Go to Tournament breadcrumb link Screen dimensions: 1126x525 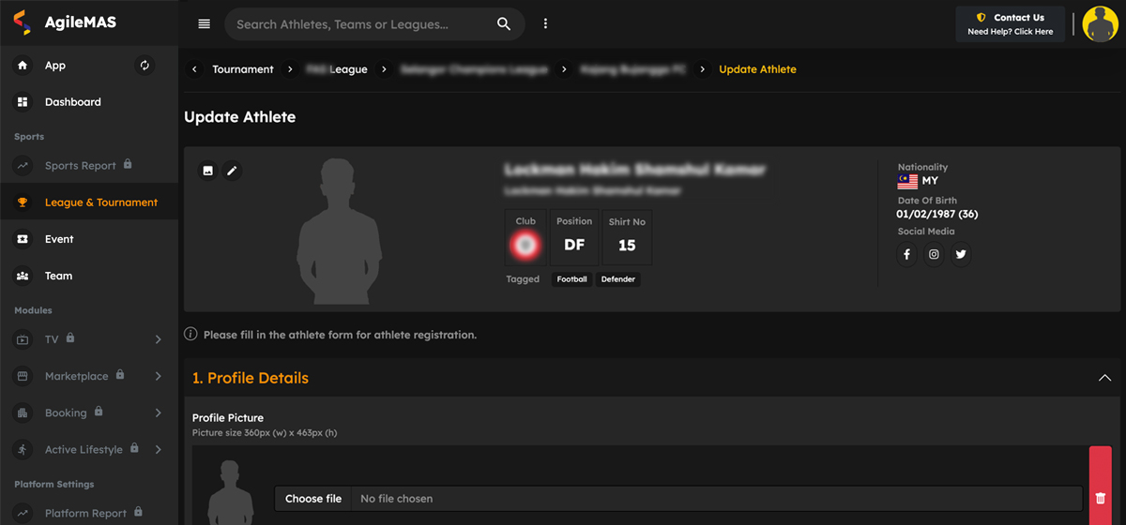(x=243, y=69)
